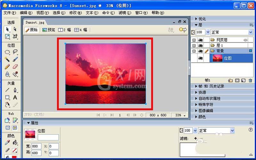Select the Eraser tool

15,67
